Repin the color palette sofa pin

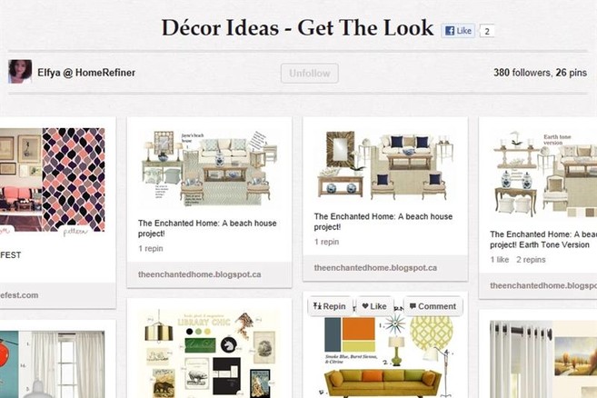point(330,306)
